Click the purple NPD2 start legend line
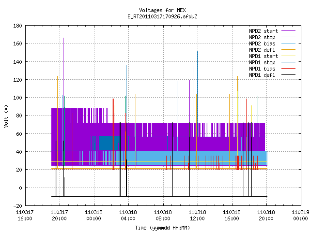 (x=288, y=31)
